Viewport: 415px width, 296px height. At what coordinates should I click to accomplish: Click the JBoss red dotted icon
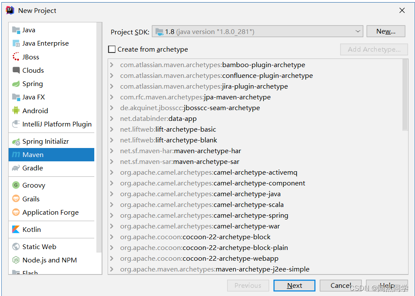(x=16, y=57)
